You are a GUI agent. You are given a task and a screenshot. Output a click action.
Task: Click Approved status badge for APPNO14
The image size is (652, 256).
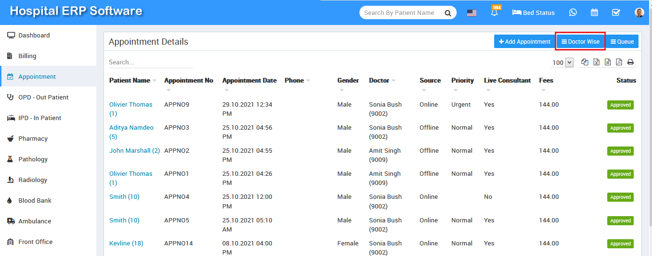point(620,244)
